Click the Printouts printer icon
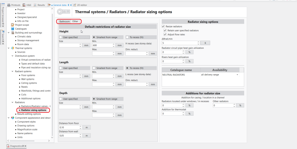 9,5
